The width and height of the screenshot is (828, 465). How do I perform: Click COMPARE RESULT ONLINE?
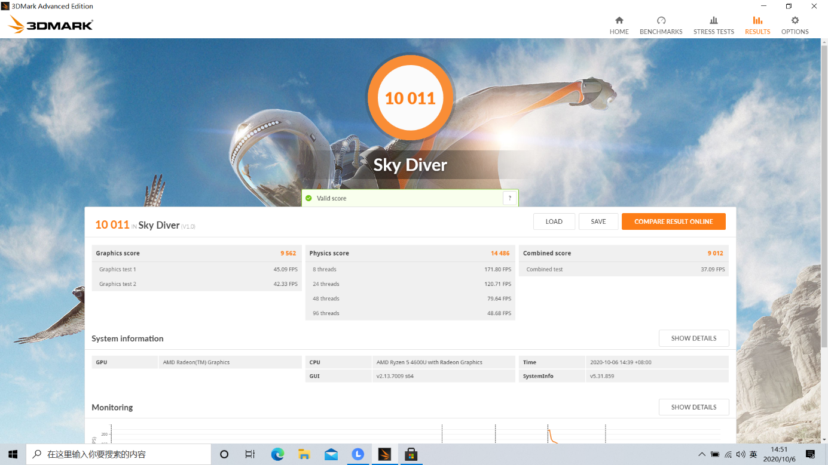coord(674,221)
